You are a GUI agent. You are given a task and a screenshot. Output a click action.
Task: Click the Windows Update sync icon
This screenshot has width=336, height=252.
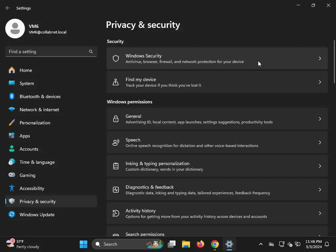pos(12,214)
